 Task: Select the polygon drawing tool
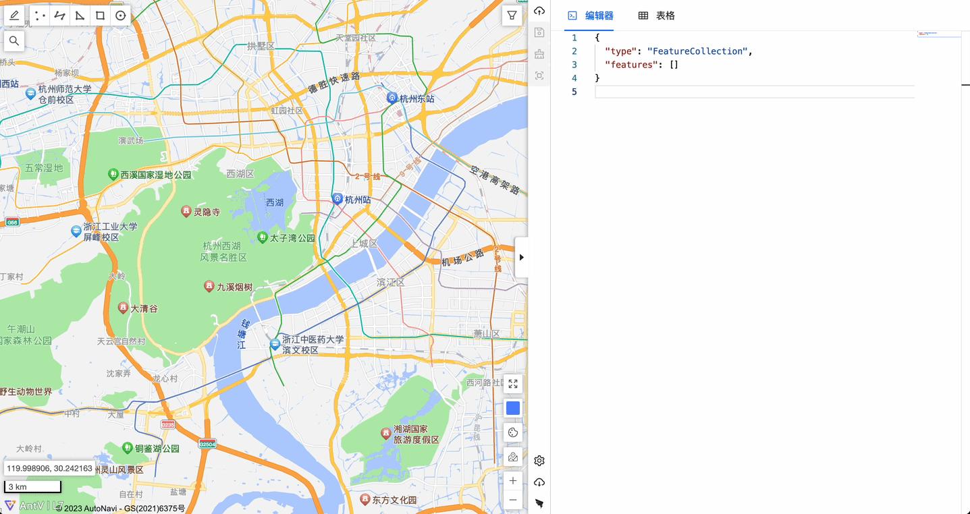[x=79, y=15]
